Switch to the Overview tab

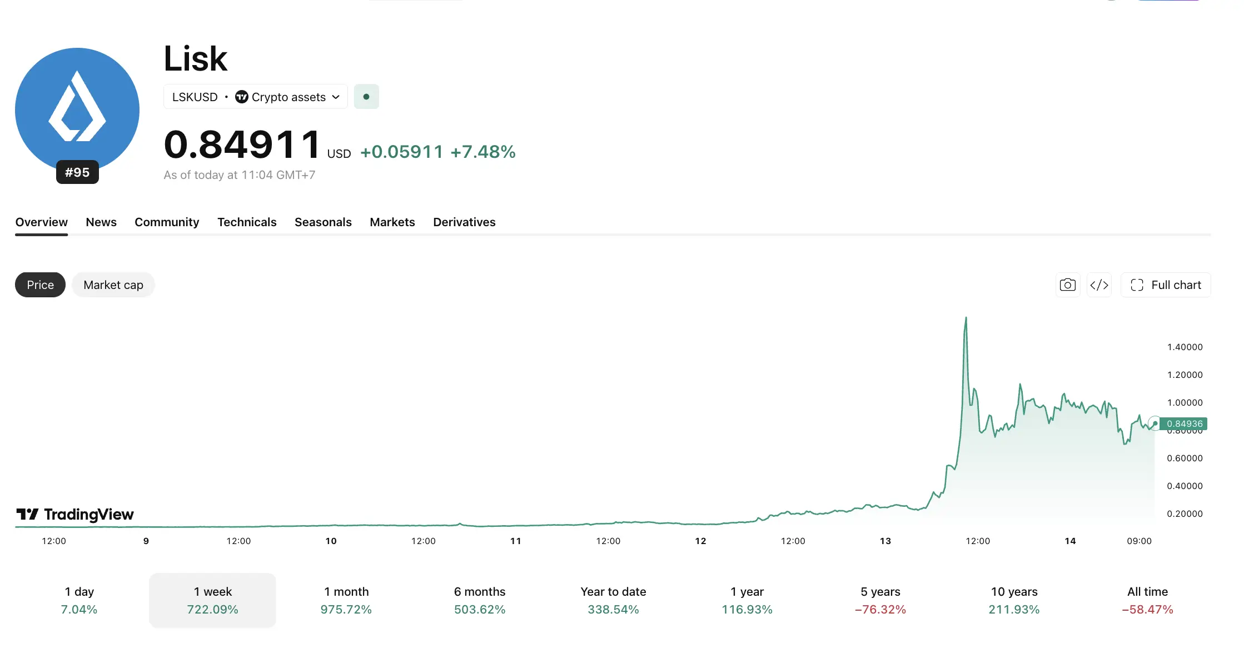42,222
